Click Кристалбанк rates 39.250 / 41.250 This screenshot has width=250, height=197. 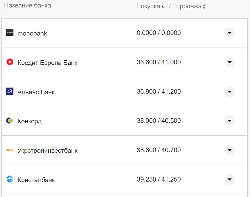pyautogui.click(x=159, y=179)
